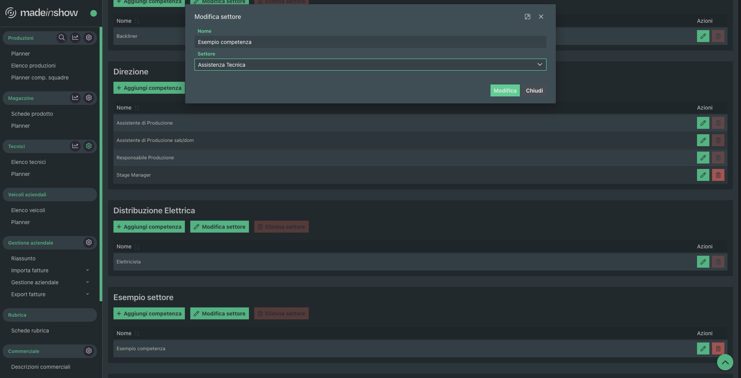Click the scroll-to-top arrow button
741x378 pixels.
[725, 362]
